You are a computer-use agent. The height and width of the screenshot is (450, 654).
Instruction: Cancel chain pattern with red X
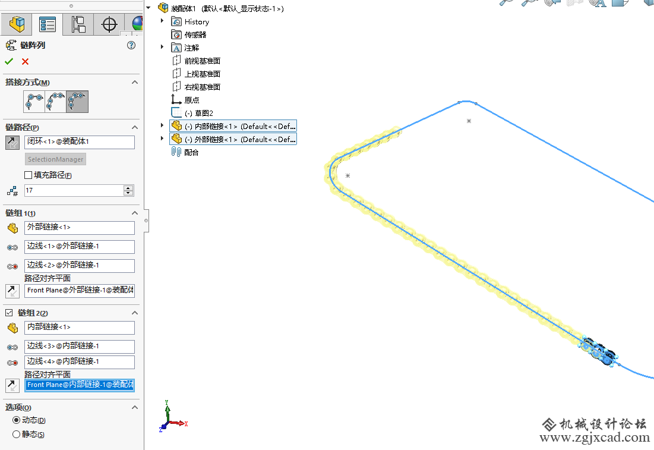point(25,61)
